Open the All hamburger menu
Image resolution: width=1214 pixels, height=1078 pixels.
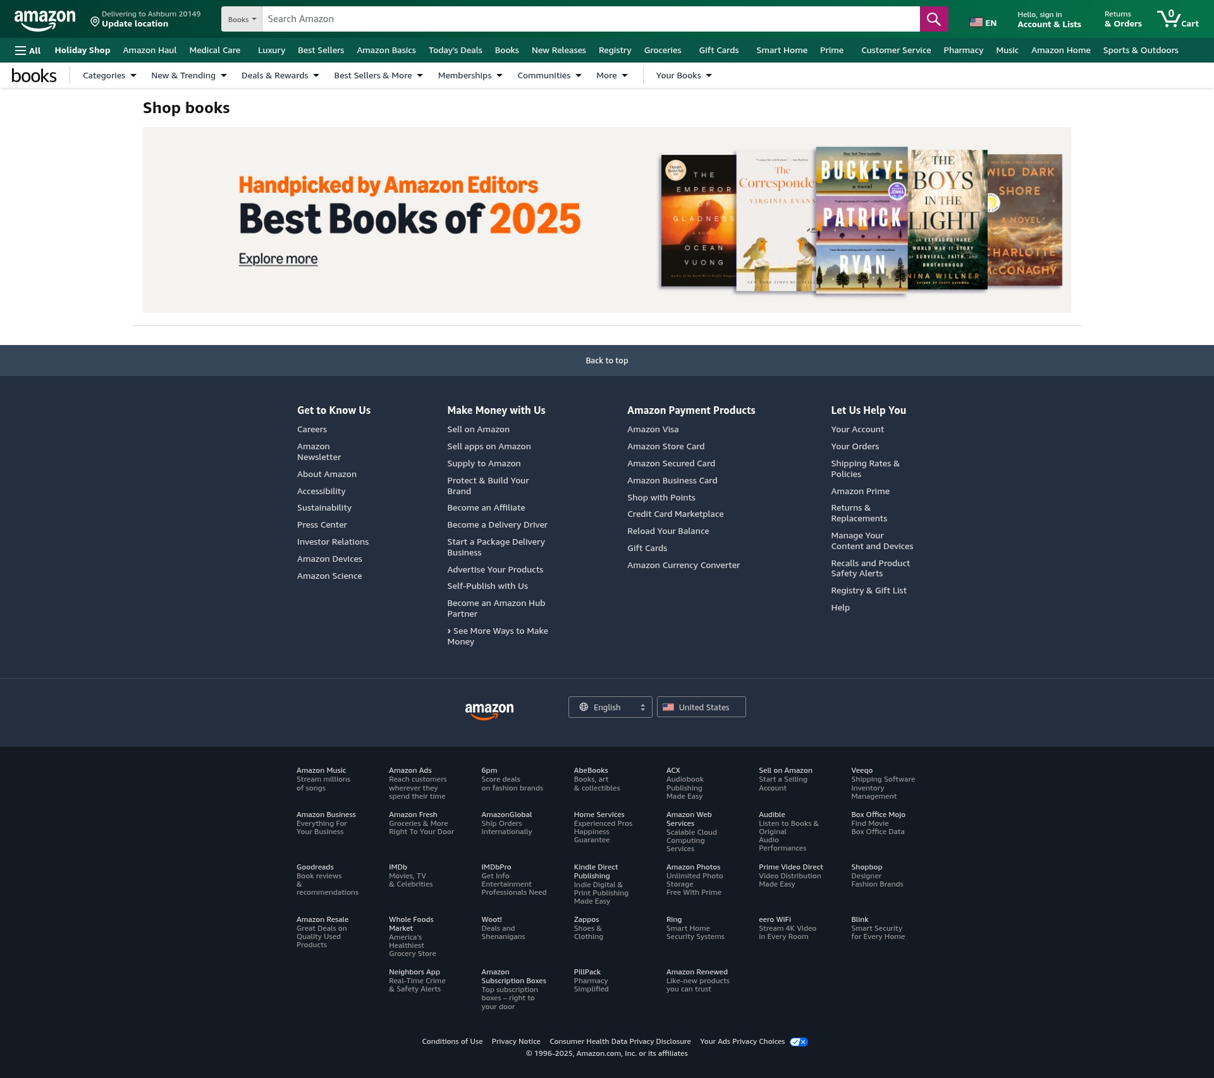pos(28,51)
